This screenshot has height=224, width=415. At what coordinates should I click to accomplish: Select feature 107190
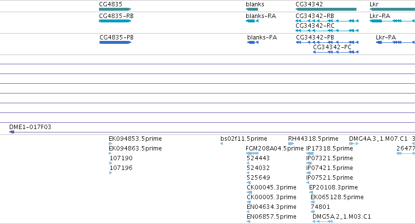pos(111,163)
